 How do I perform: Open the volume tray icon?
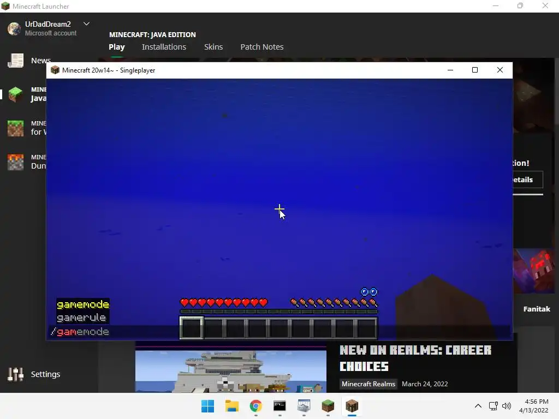pyautogui.click(x=506, y=406)
